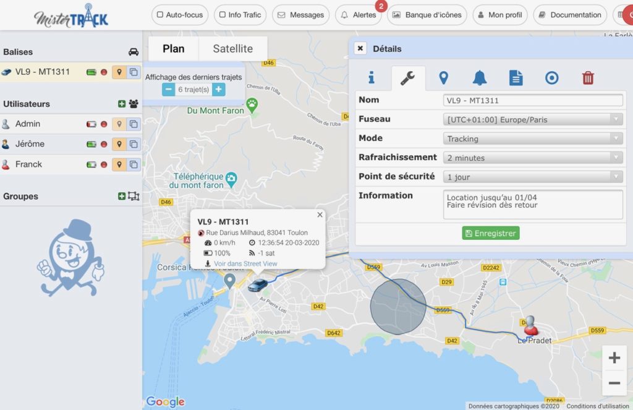The height and width of the screenshot is (410, 633).
Task: Open the users group icon beside Utilisateurs
Action: [x=134, y=104]
